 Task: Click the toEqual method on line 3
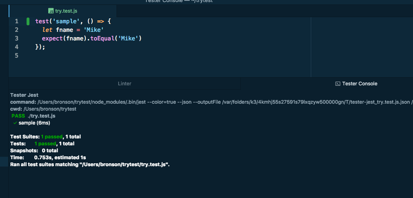[102, 39]
